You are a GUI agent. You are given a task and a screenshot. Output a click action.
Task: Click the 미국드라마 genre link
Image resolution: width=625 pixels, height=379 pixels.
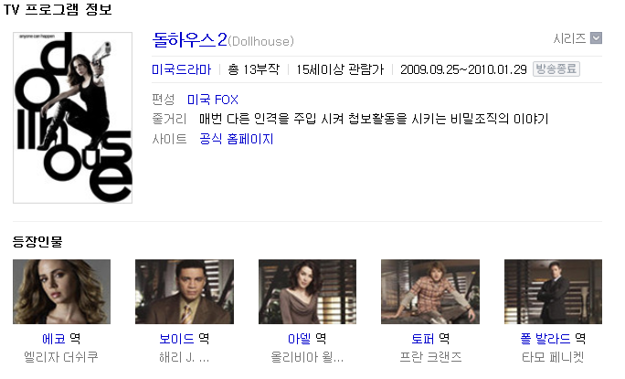(x=181, y=69)
